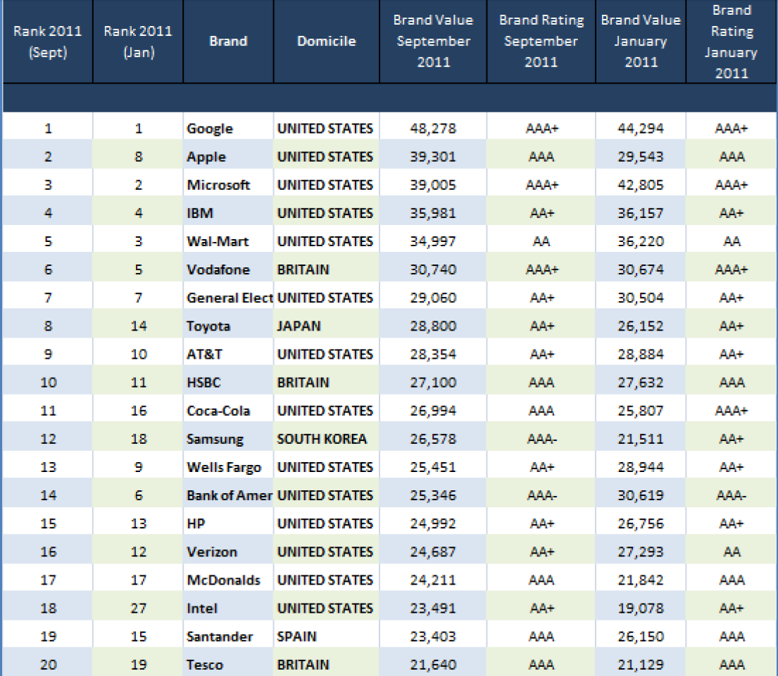Select the 48,278 brand value cell

432,129
